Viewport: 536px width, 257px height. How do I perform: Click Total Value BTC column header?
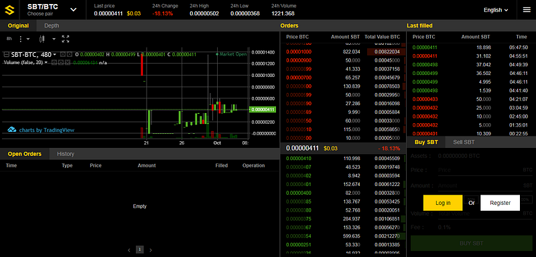[x=382, y=37]
